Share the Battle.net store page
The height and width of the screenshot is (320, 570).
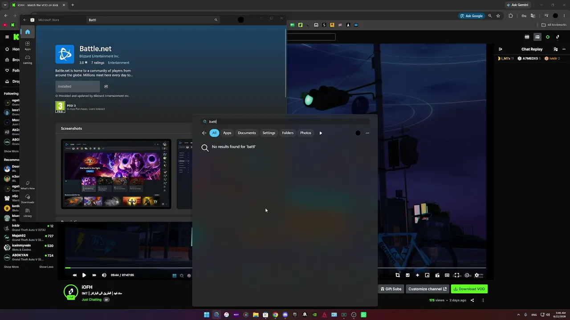106,86
